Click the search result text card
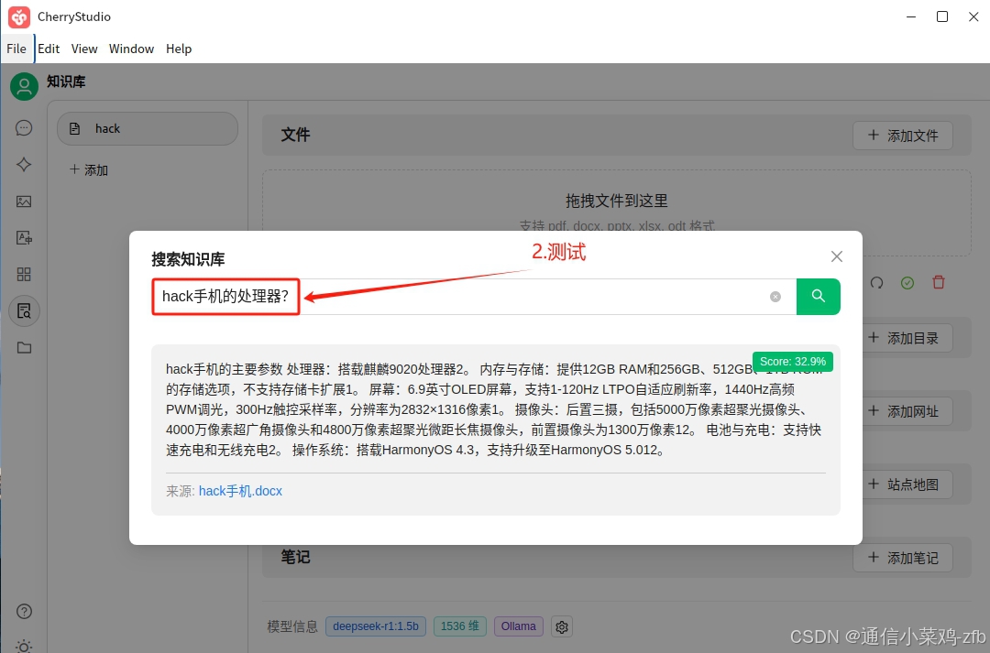This screenshot has height=653, width=990. [x=496, y=430]
